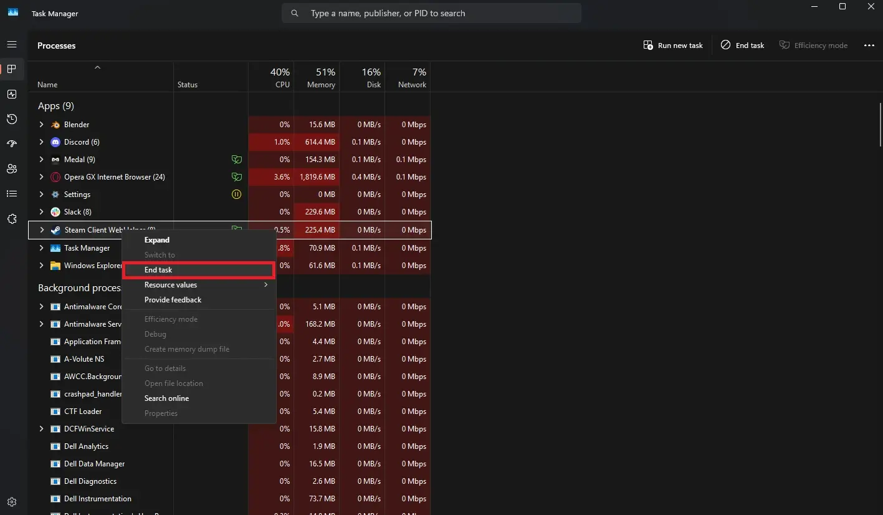Expand the Blender process group

pos(42,125)
